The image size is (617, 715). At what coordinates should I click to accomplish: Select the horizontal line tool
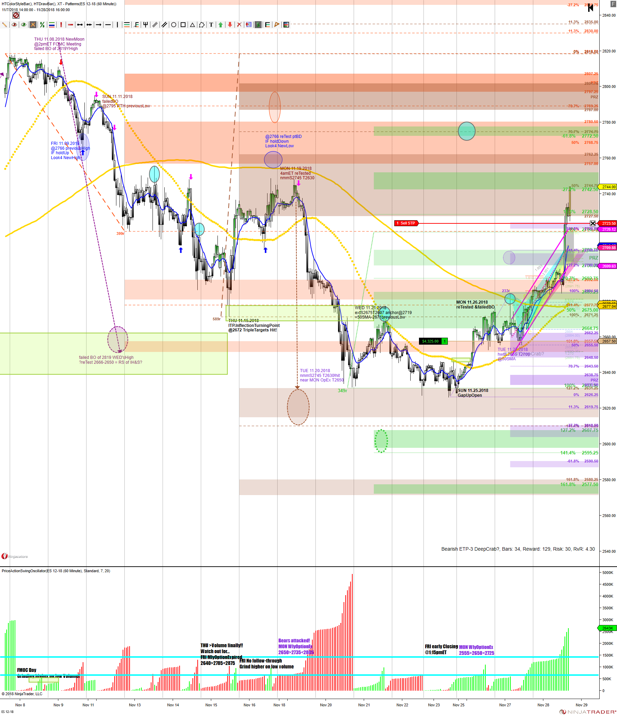point(108,25)
